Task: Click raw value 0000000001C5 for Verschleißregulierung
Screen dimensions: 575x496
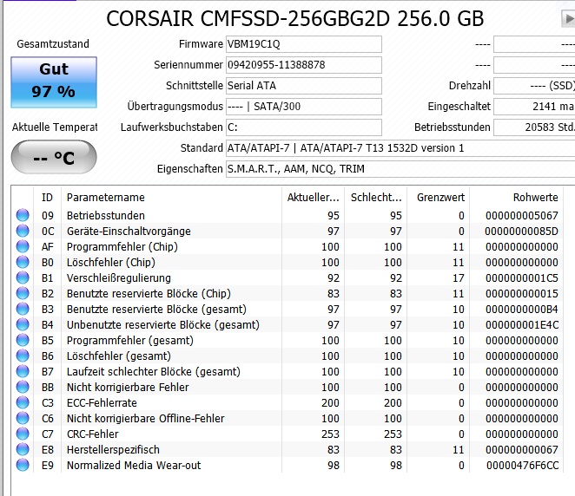Action: click(x=522, y=278)
